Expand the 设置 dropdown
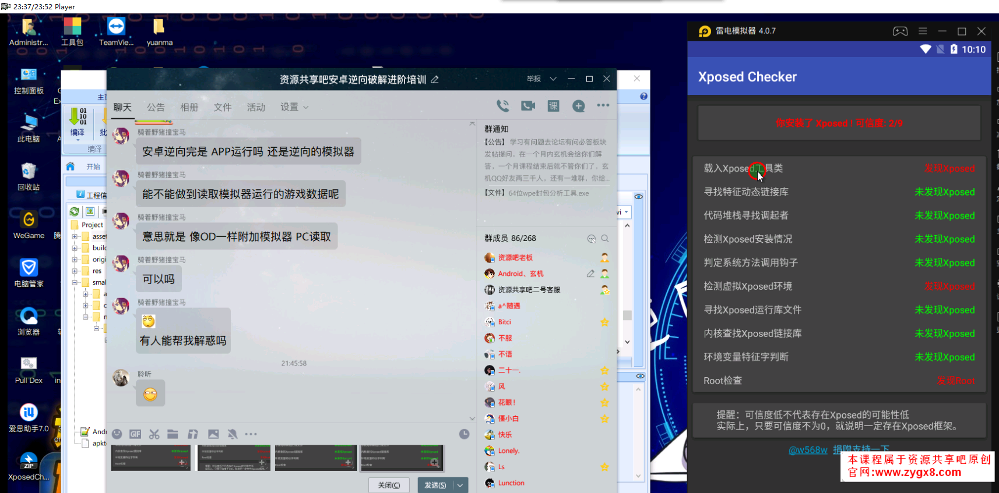This screenshot has width=999, height=493. 294,107
